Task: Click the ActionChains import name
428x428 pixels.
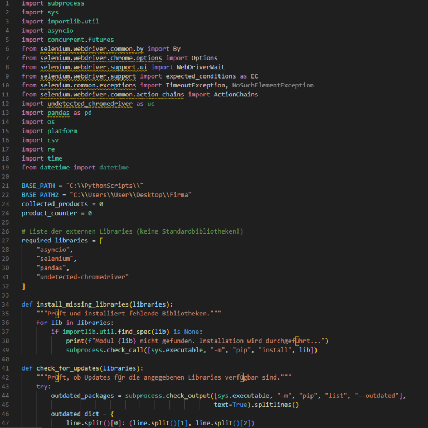Action: [x=236, y=95]
